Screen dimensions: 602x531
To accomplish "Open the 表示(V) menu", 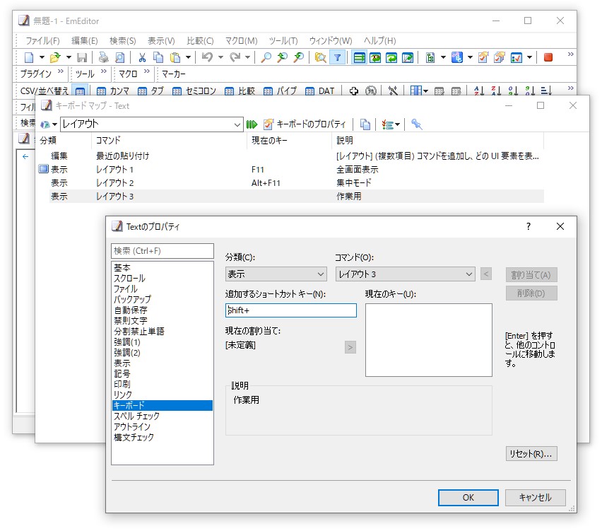I will coord(161,41).
